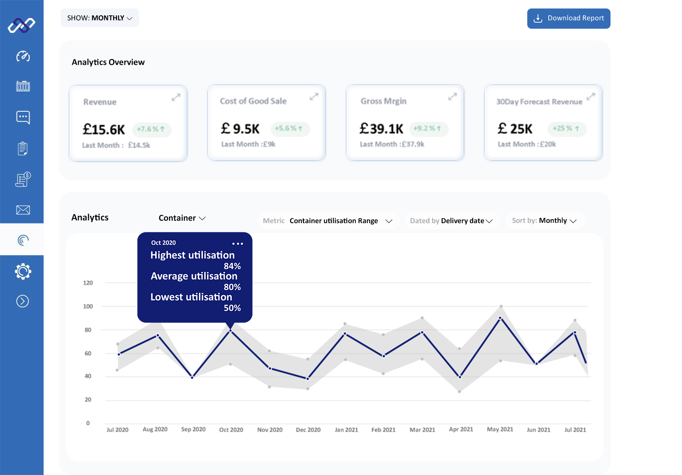Open the Metric Container utilisation Range dropdown

tap(328, 221)
